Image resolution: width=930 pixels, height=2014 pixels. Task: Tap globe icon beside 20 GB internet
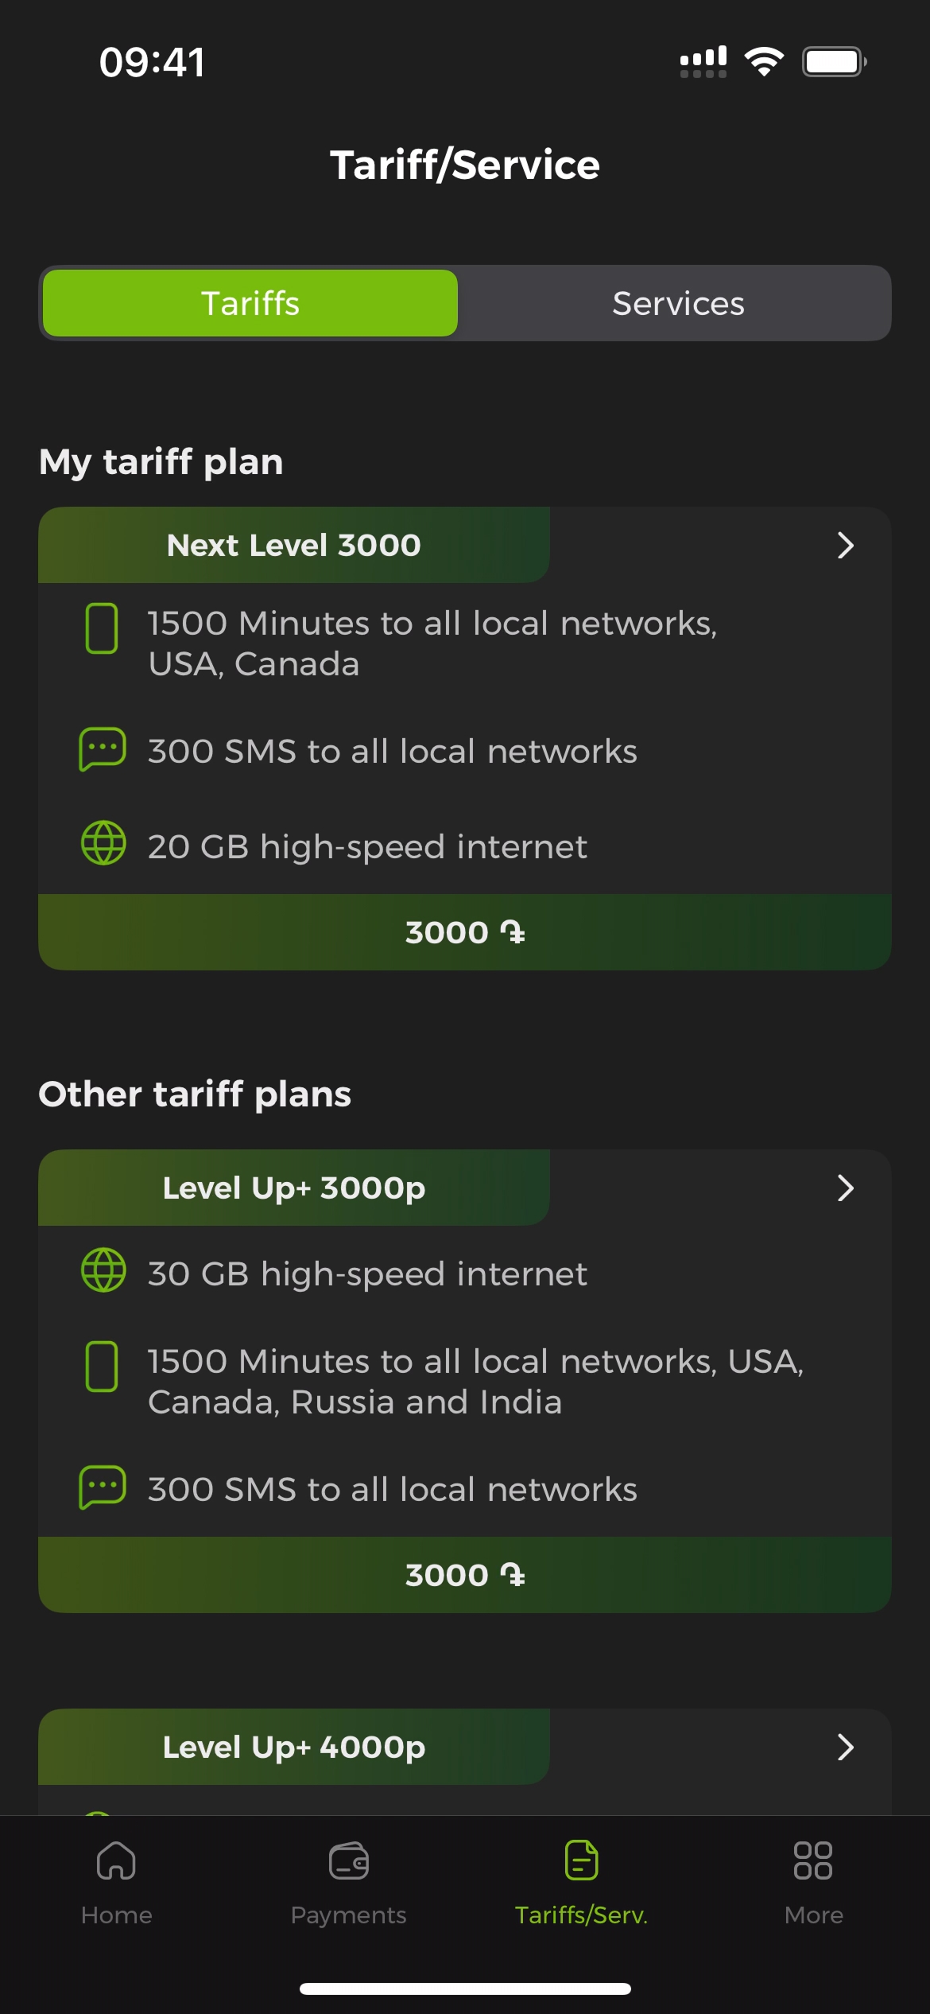tap(103, 843)
